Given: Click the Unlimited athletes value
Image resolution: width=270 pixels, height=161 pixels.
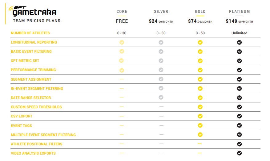Looking at the screenshot, I should 239,33.
